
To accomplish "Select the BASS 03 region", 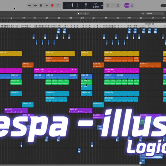I will pyautogui.click(x=98, y=116).
